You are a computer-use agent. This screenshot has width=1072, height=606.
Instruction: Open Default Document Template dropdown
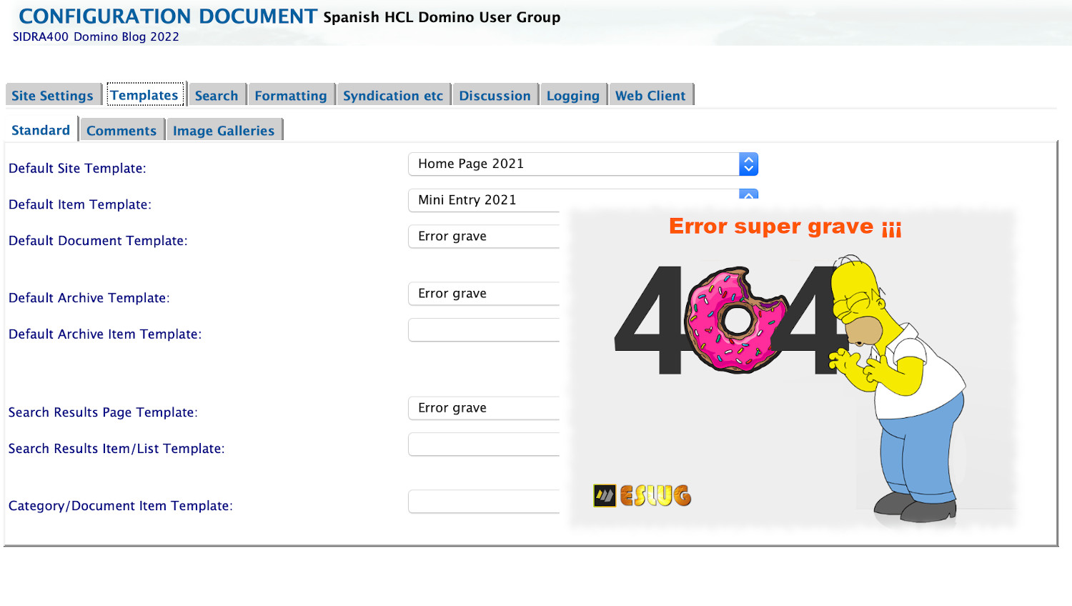(x=484, y=237)
